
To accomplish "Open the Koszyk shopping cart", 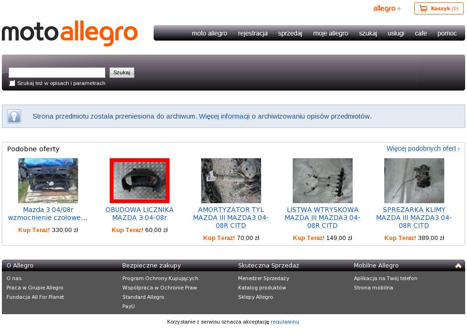I will pos(439,8).
